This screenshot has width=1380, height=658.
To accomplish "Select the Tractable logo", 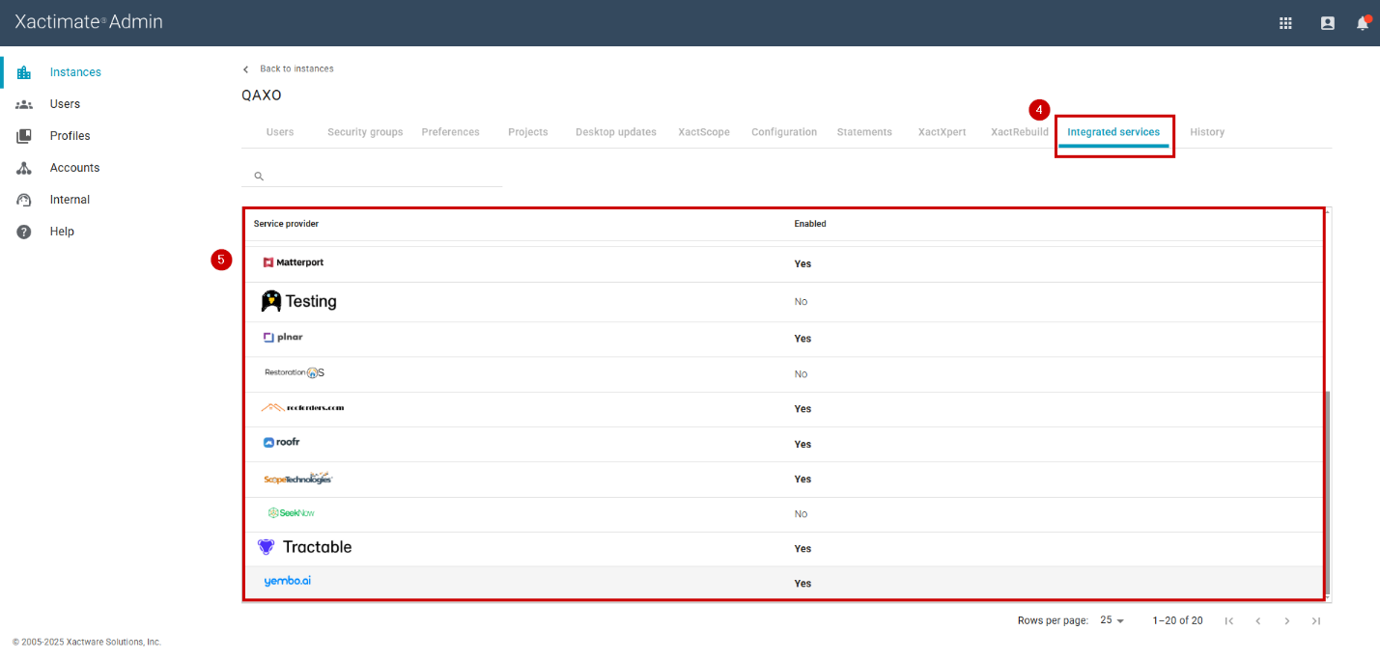I will pyautogui.click(x=305, y=547).
